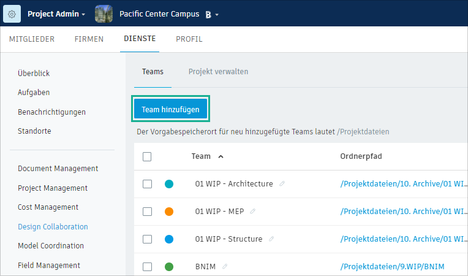
Task: Edit the 01 WIP - Architecture team name pencil
Action: tap(282, 183)
